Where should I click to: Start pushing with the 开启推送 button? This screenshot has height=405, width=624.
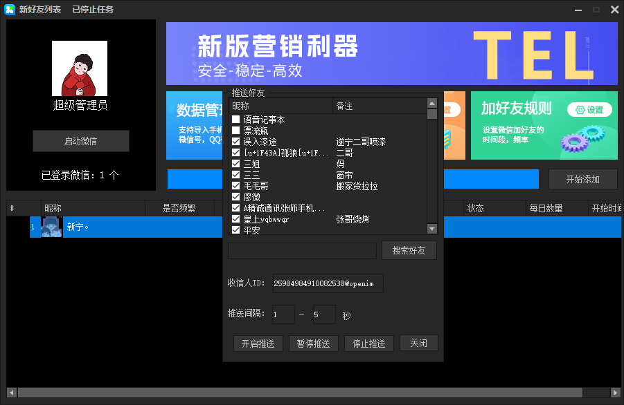258,343
